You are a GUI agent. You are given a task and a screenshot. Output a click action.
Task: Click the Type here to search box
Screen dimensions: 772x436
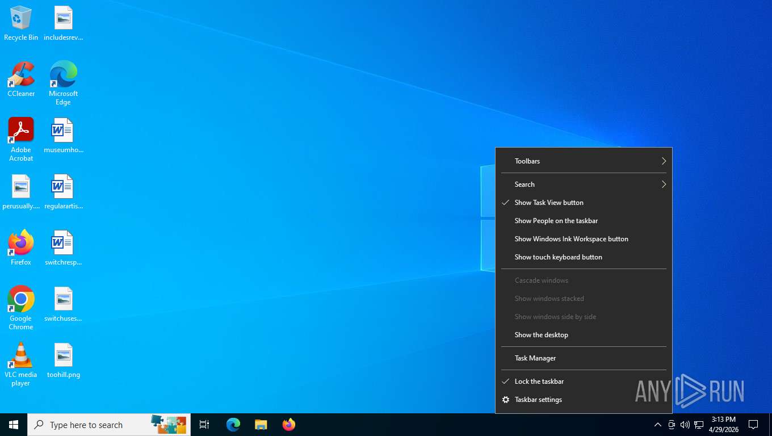point(109,425)
